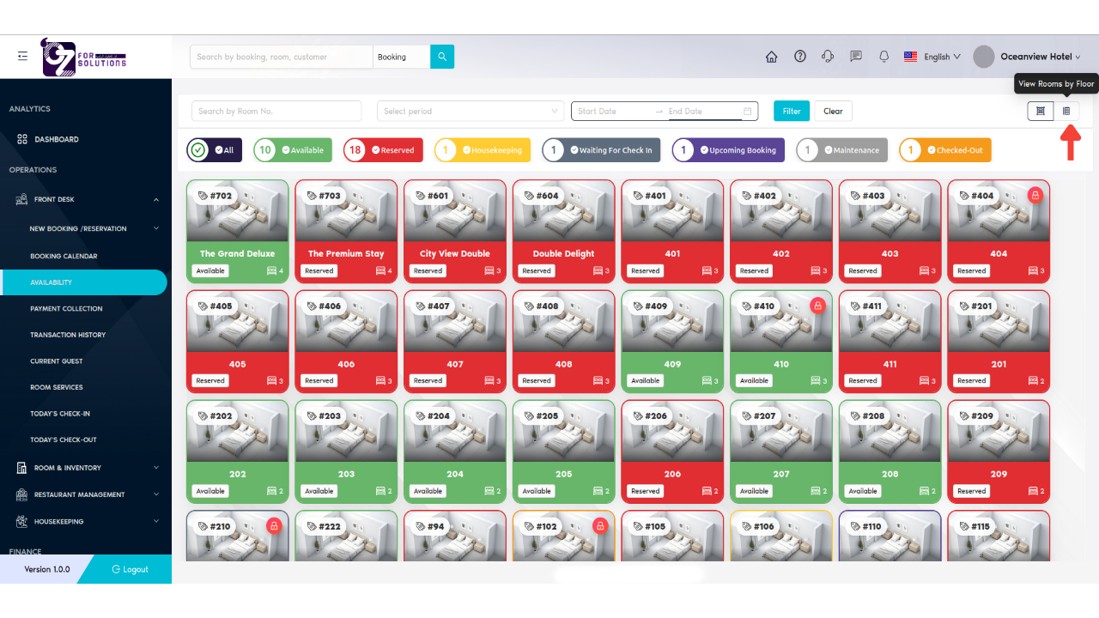Toggle the Reserved status filter
The width and height of the screenshot is (1099, 618).
tap(383, 150)
